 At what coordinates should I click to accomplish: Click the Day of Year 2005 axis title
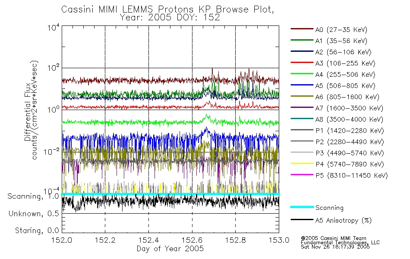170,249
